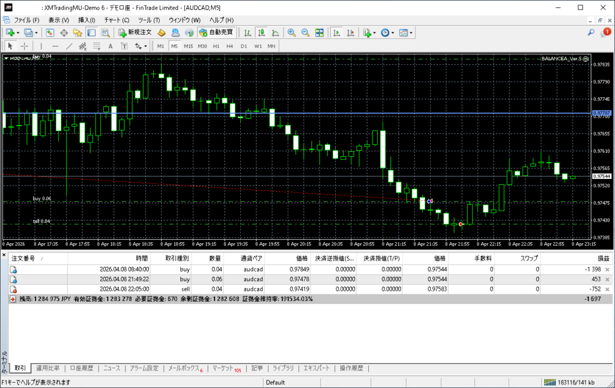Open the Market Watch window icon
615x388 pixels.
click(x=49, y=32)
